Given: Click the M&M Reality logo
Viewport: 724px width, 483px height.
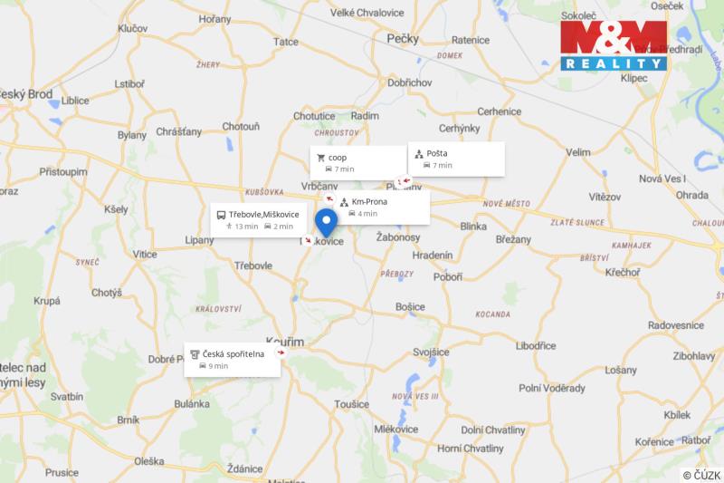Looking at the screenshot, I should pyautogui.click(x=614, y=45).
